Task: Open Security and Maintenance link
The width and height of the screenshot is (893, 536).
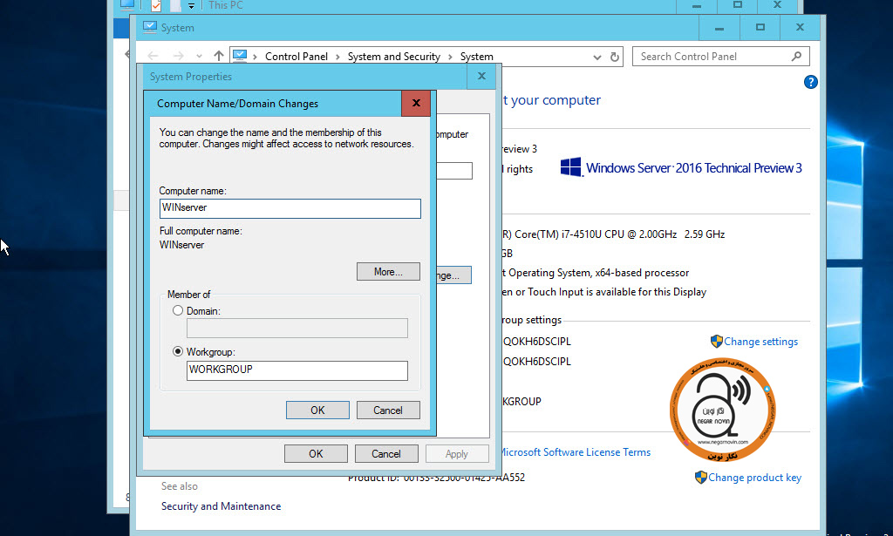Action: click(221, 506)
